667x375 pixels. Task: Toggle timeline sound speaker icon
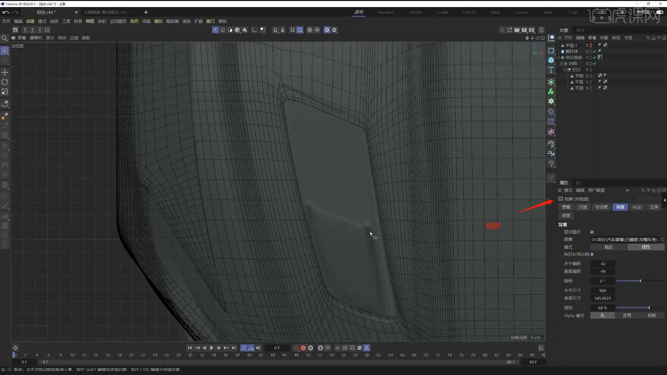[x=258, y=348]
